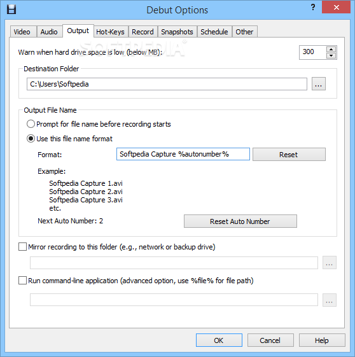This screenshot has height=357, width=355.
Task: Click the Cancel button
Action: (x=270, y=340)
